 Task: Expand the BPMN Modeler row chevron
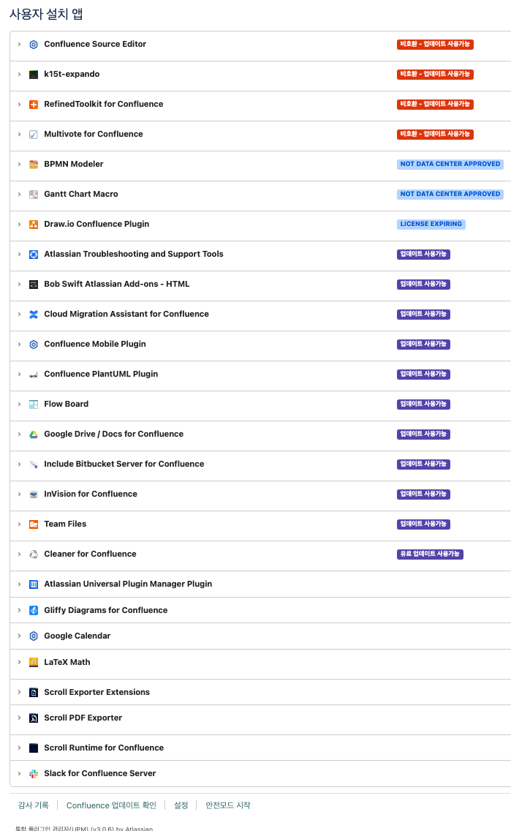[x=19, y=165]
